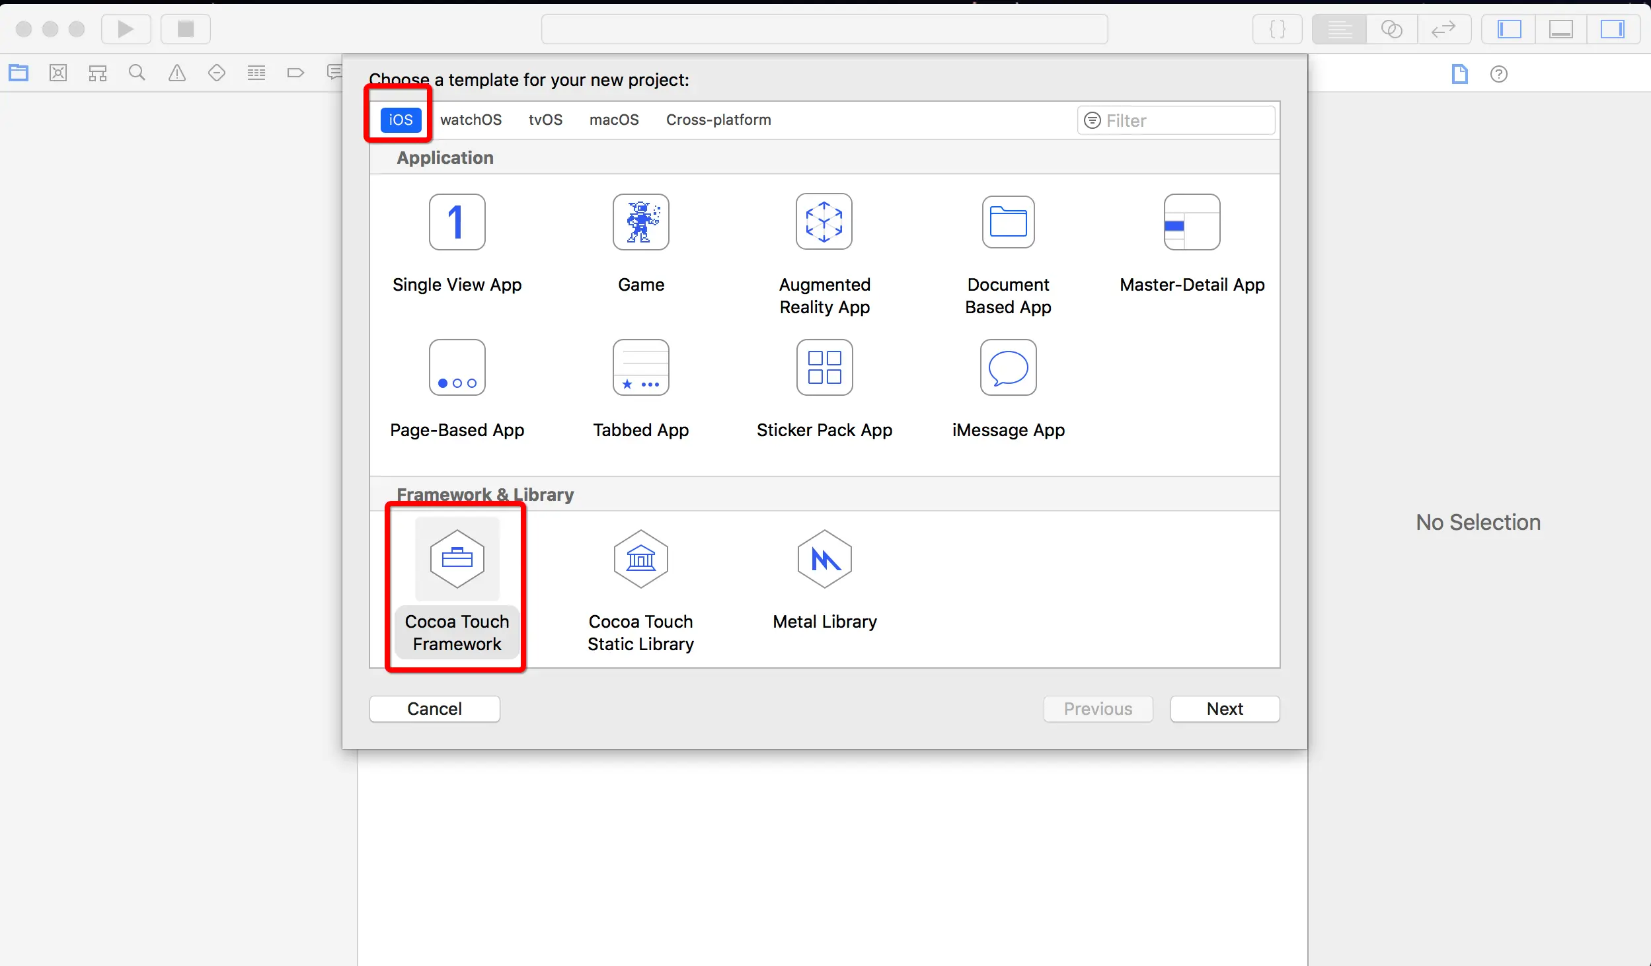Toggle the debug area visibility
1651x966 pixels.
1560,29
